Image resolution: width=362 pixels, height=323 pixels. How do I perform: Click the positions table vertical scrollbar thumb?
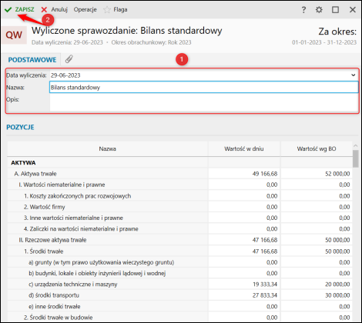[355, 158]
